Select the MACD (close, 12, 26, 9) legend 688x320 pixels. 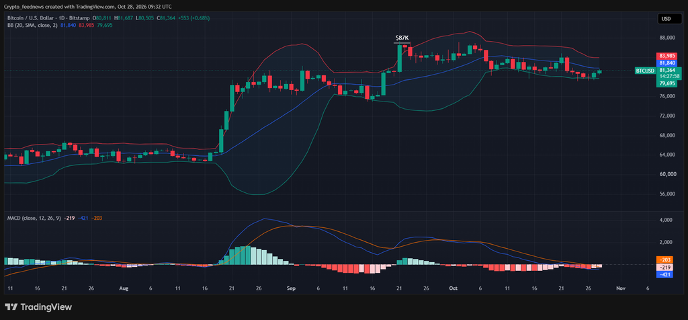(34, 218)
